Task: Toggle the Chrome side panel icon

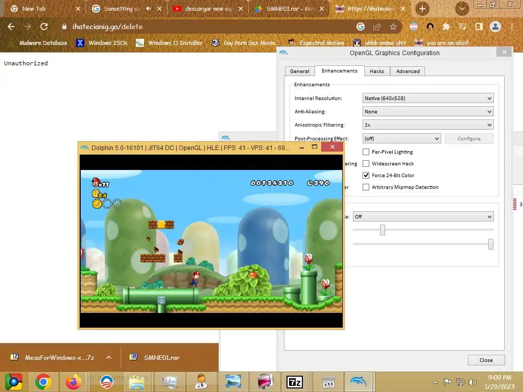Action: click(479, 27)
